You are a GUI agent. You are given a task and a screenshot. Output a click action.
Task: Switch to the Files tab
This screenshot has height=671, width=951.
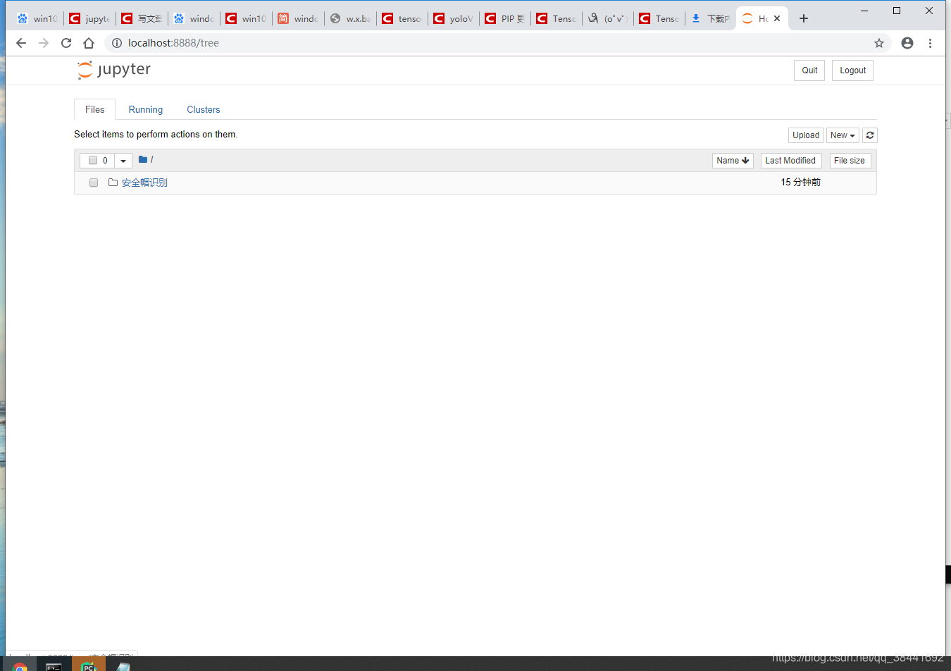pyautogui.click(x=94, y=109)
